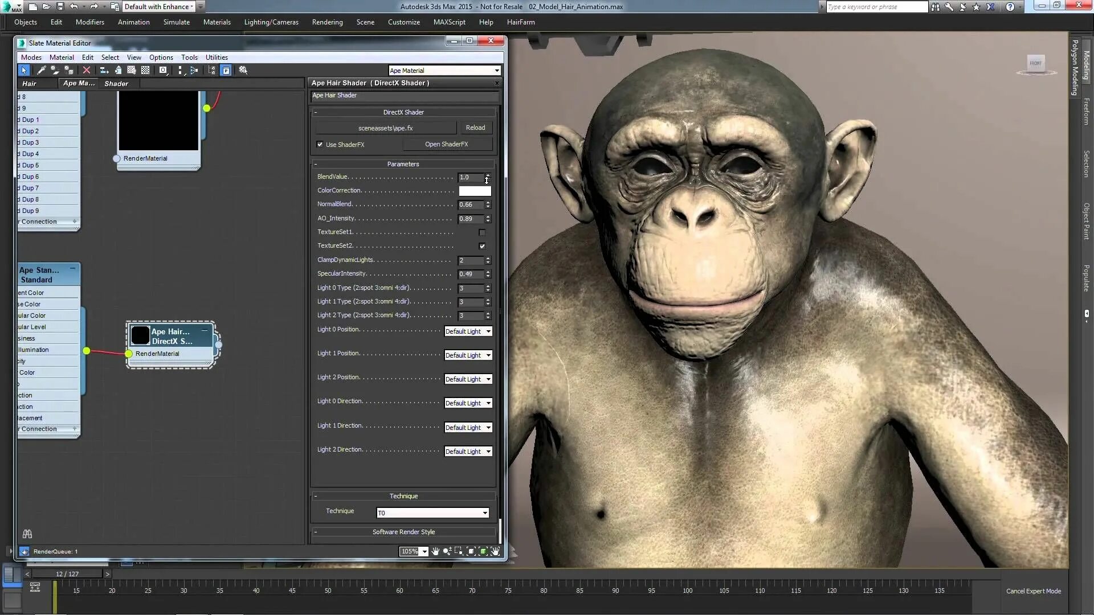This screenshot has width=1094, height=615.
Task: Click the pan hand tool in navigation bar
Action: pos(435,551)
